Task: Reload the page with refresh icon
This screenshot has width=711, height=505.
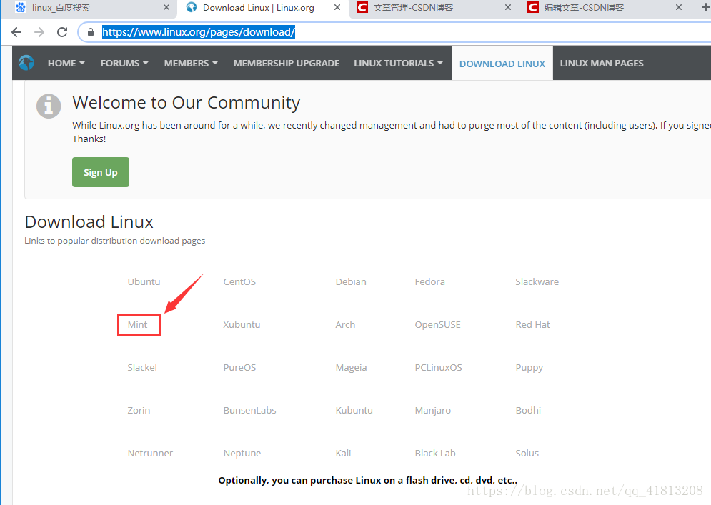Action: click(62, 32)
